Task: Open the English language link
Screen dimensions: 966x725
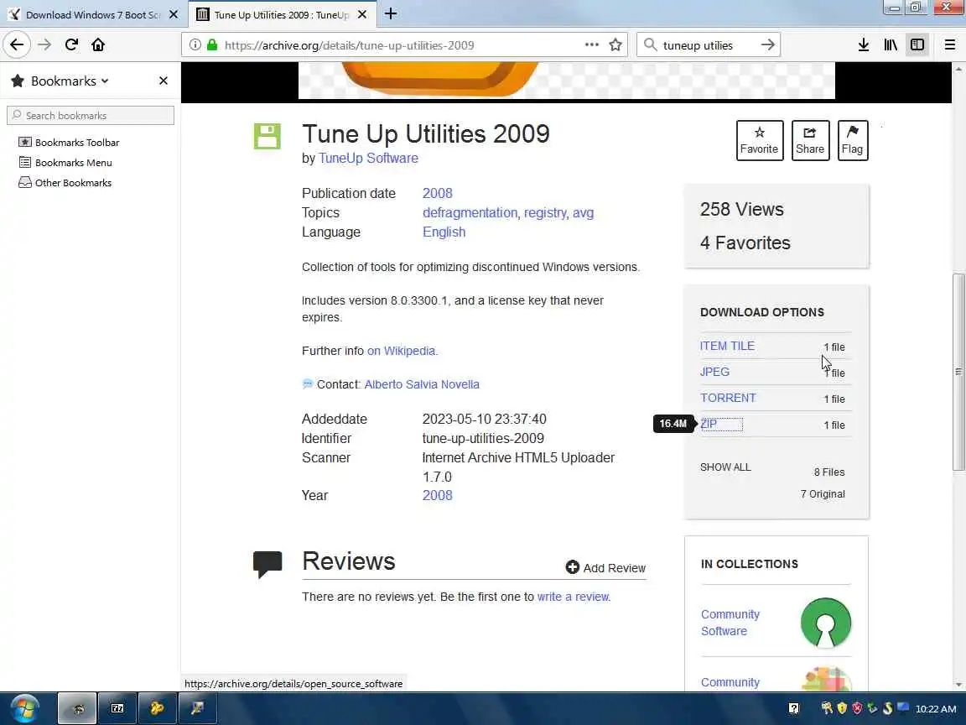Action: [444, 232]
